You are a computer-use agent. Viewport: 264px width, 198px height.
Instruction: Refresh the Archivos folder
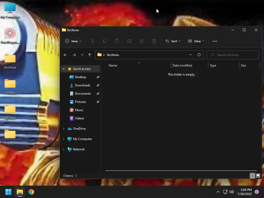(x=199, y=55)
